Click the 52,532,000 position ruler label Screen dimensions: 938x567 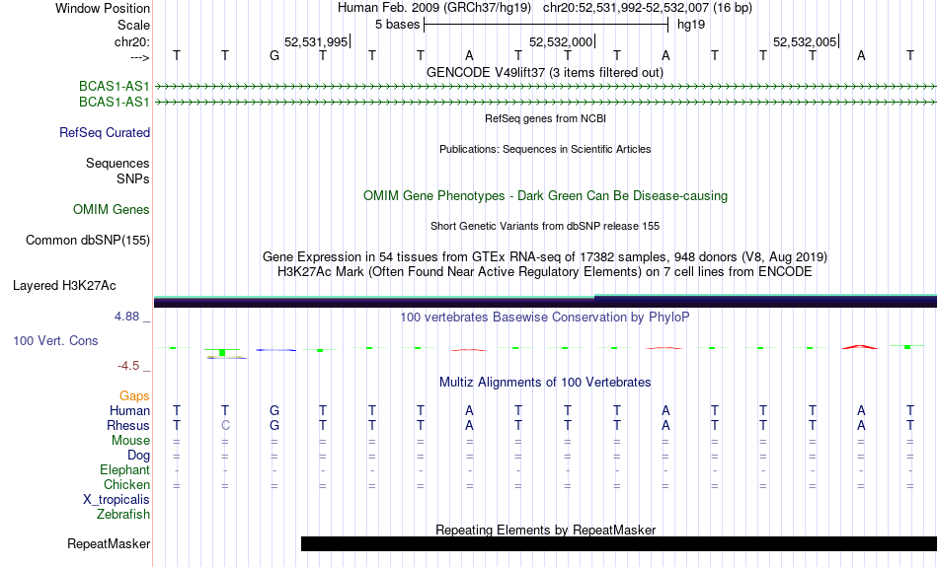click(x=561, y=41)
